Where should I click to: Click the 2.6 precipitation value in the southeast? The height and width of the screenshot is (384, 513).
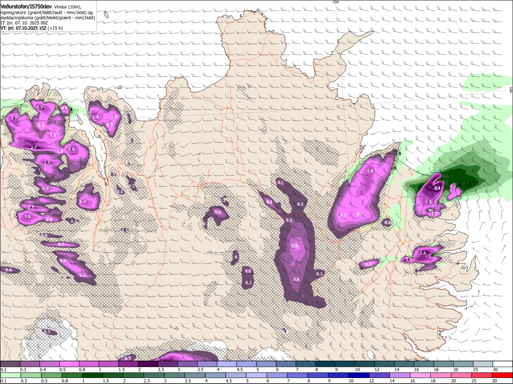coord(422,253)
